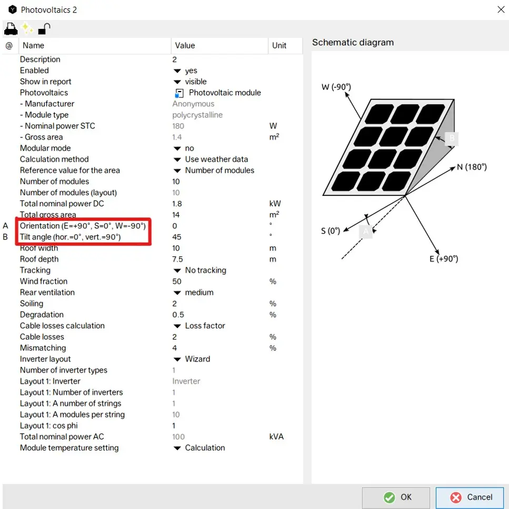
Task: Toggle Modular mode from no
Action: [x=177, y=149]
